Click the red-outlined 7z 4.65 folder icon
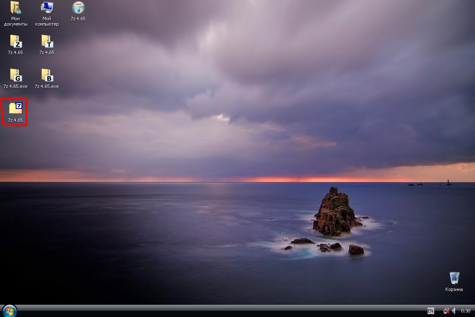475x317 pixels. (x=16, y=108)
